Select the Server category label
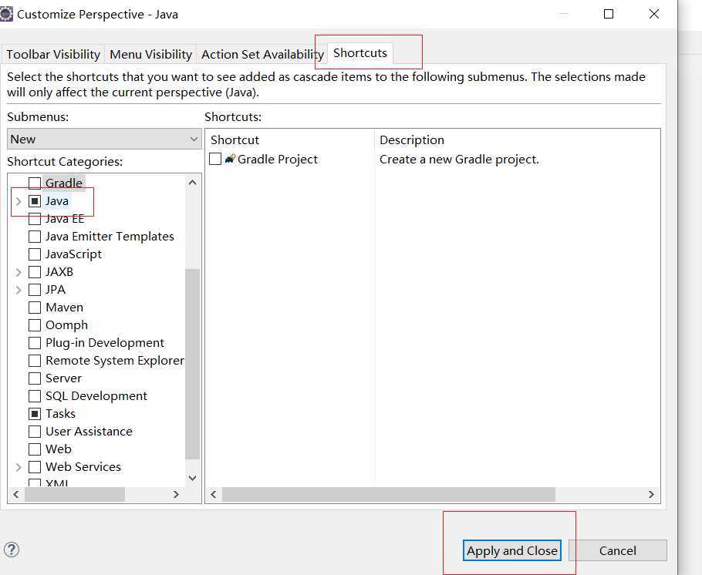Screen dimensions: 702x575 point(63,378)
